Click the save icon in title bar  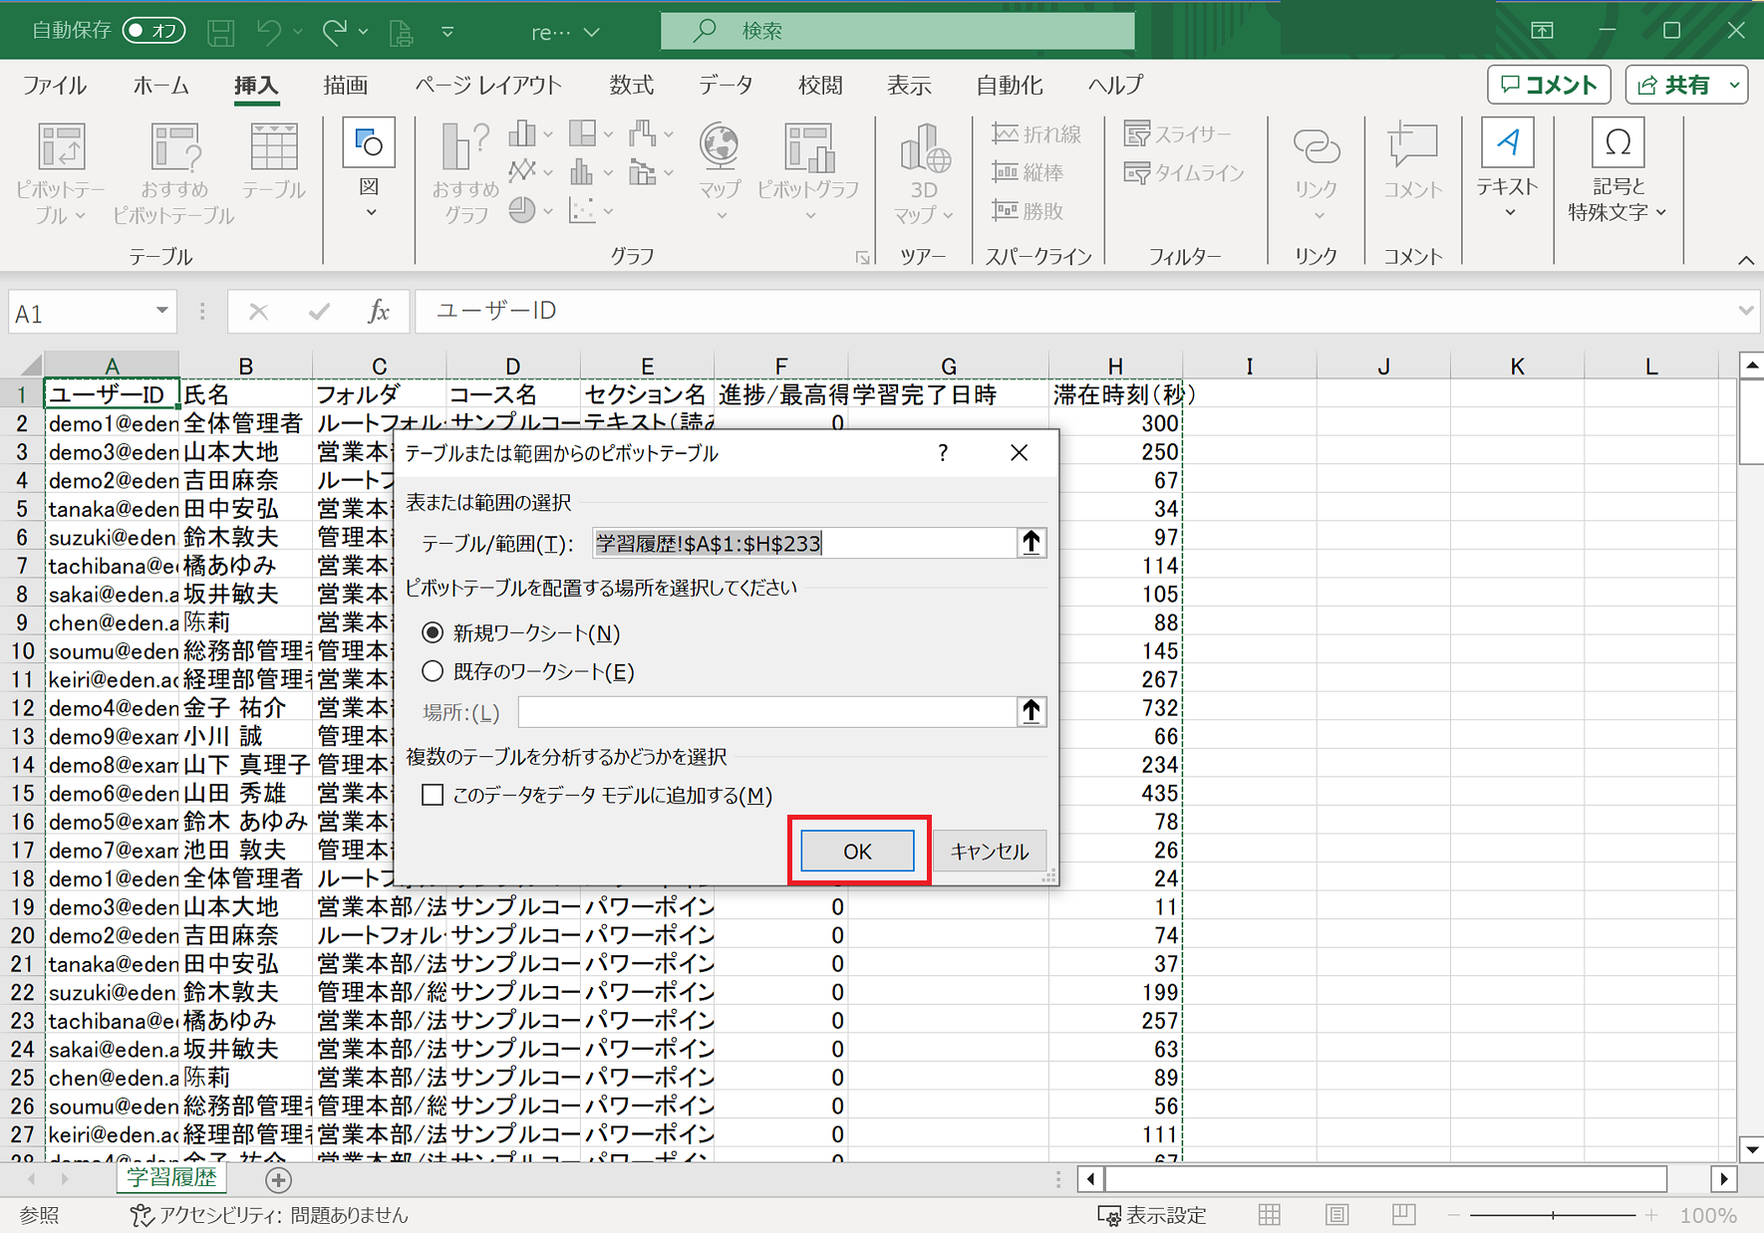[x=221, y=32]
